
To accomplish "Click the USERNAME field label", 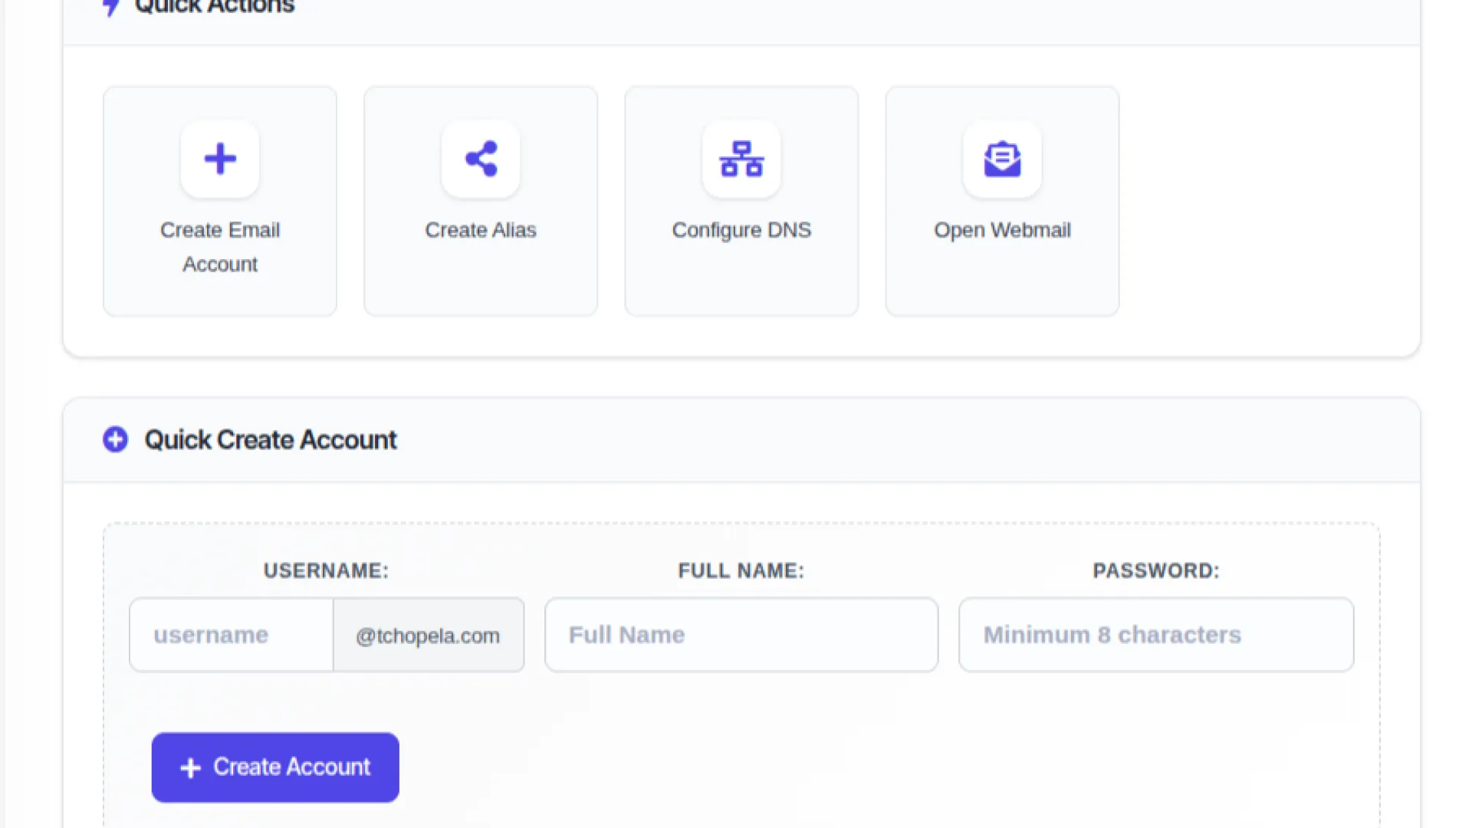I will point(326,570).
